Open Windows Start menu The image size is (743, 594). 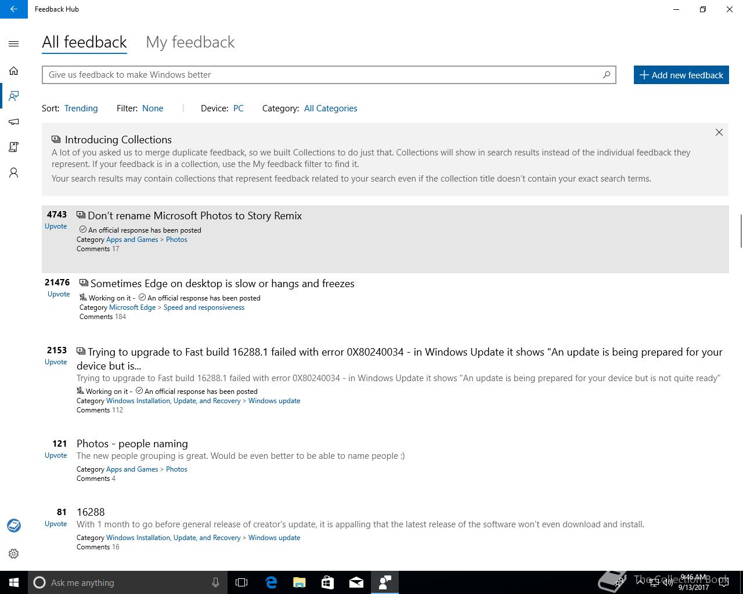(x=14, y=582)
